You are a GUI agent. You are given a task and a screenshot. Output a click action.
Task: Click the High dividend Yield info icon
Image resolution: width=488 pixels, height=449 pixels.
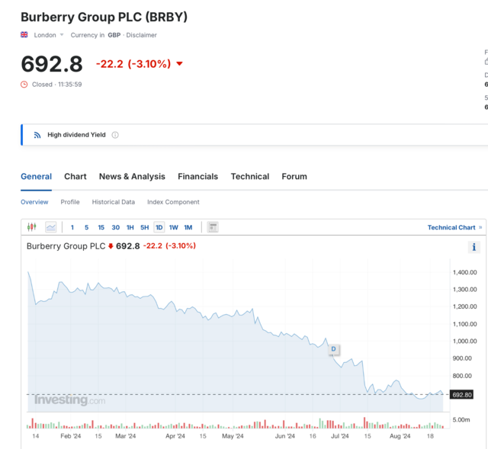[x=115, y=135]
